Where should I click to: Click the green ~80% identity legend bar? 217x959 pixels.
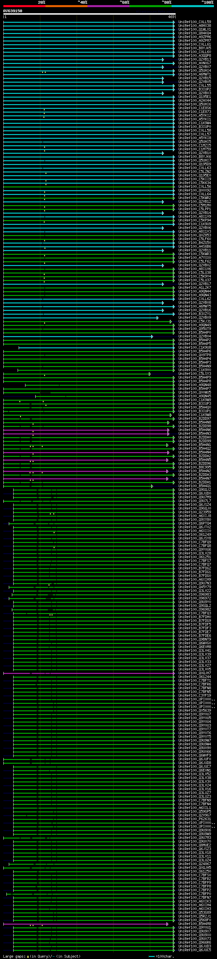tap(151, 6)
